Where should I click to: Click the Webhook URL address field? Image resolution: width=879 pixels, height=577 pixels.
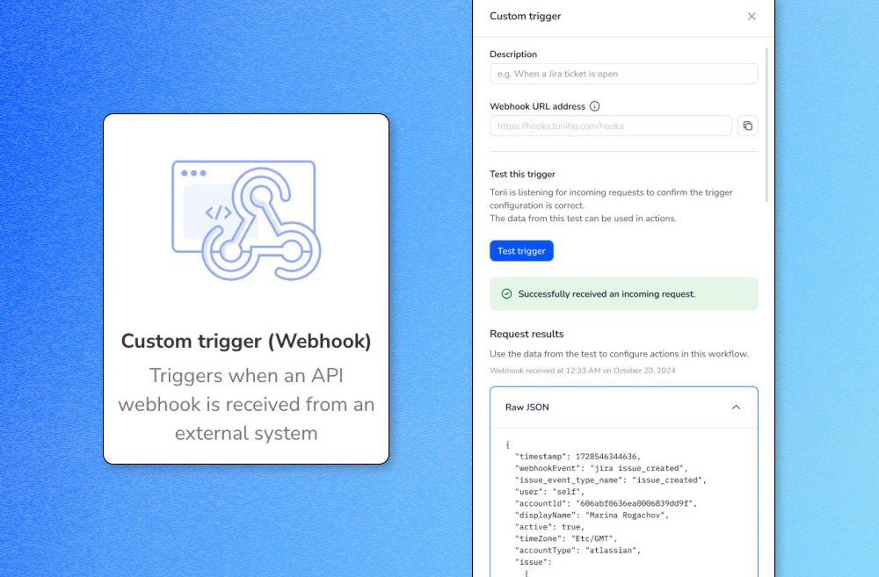tap(611, 126)
